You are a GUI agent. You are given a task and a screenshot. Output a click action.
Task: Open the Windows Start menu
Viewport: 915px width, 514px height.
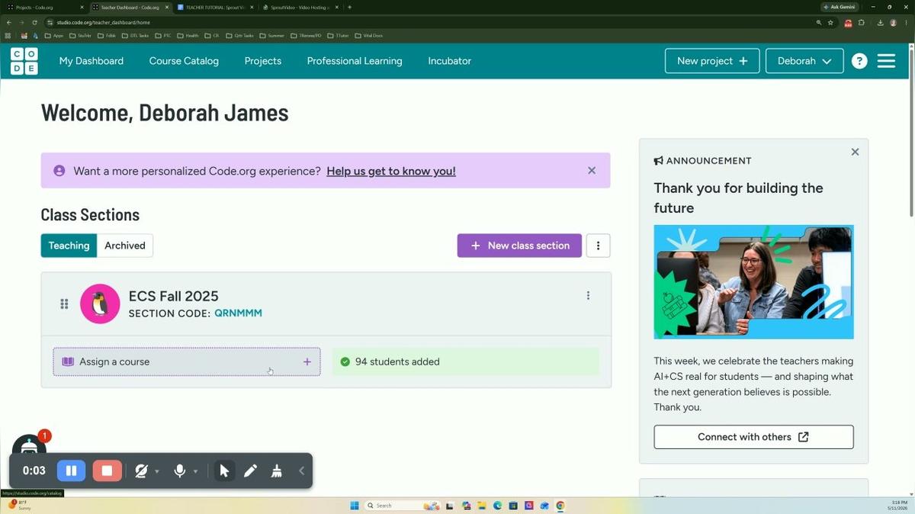(354, 506)
